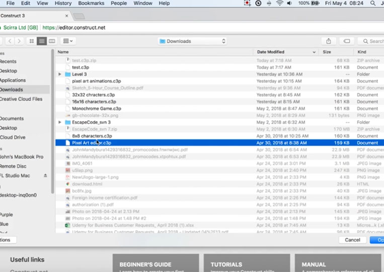Open a new browser tab
The height and width of the screenshot is (272, 384).
click(x=79, y=16)
